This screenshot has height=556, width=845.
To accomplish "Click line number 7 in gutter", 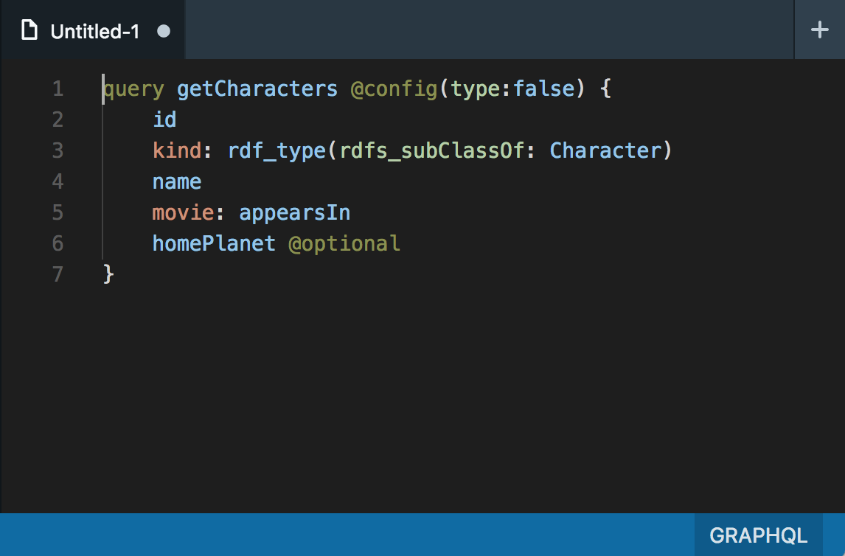I will pyautogui.click(x=58, y=274).
